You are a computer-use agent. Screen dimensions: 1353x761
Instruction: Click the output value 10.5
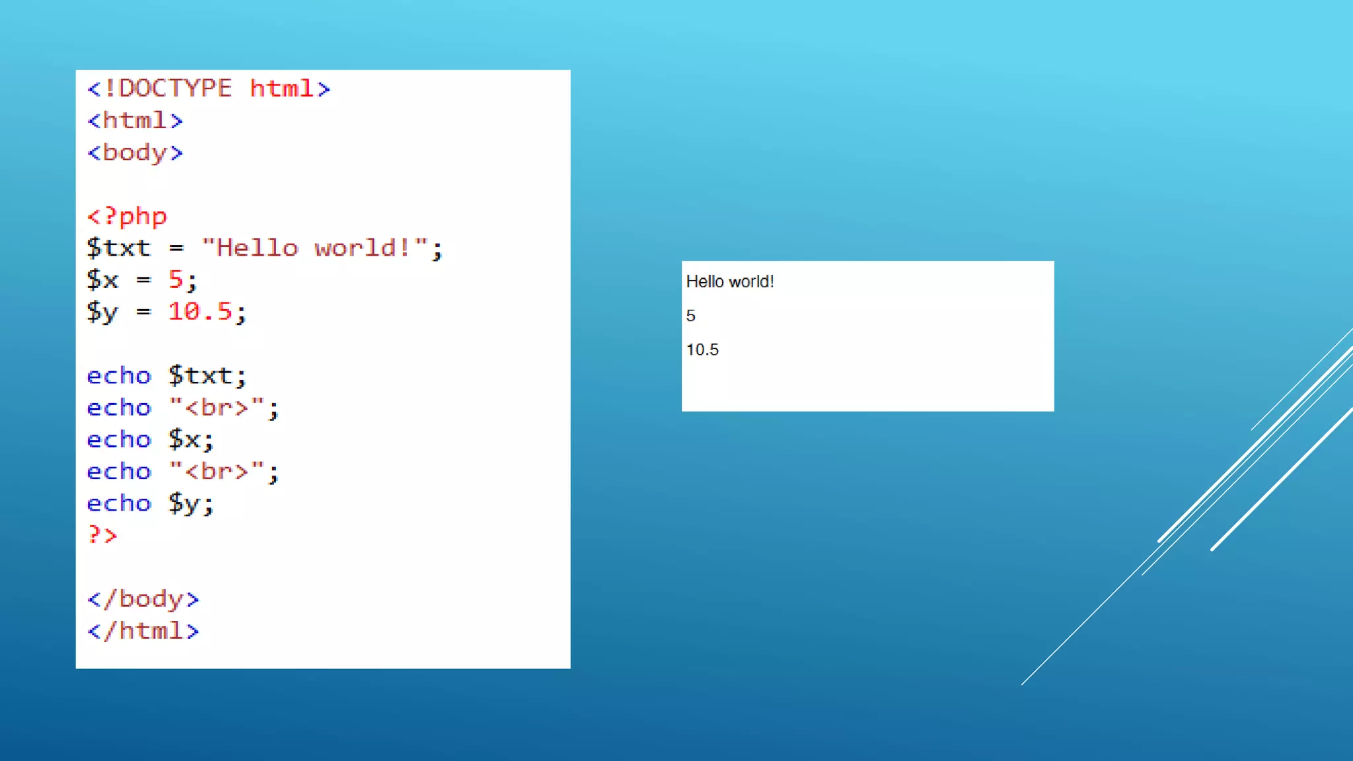click(702, 349)
